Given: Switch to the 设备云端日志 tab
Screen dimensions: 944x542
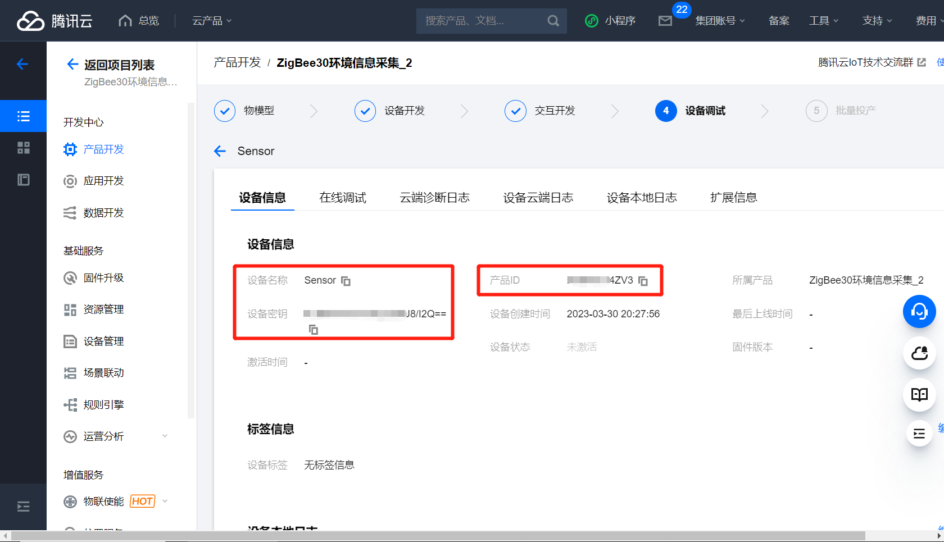Looking at the screenshot, I should (538, 198).
